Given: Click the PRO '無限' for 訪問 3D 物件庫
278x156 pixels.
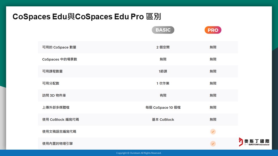Looking at the screenshot, I should click(213, 95).
